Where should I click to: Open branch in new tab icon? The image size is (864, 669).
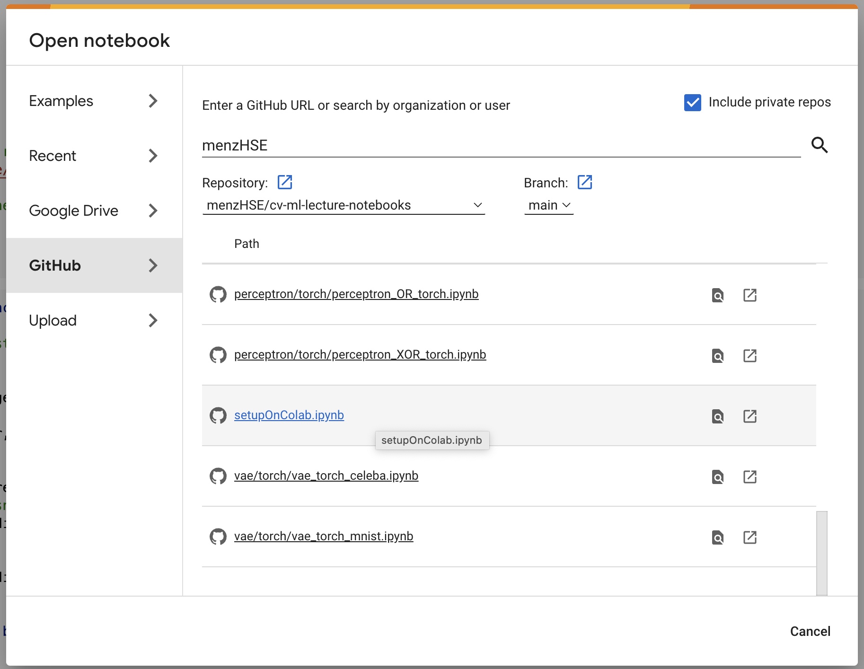(585, 182)
